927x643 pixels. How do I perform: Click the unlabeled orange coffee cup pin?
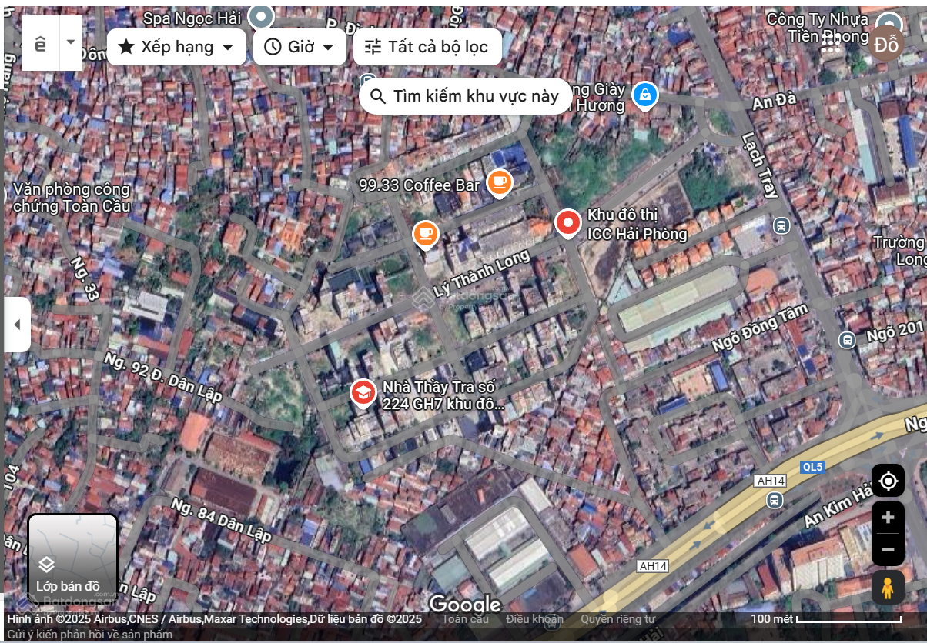(426, 234)
